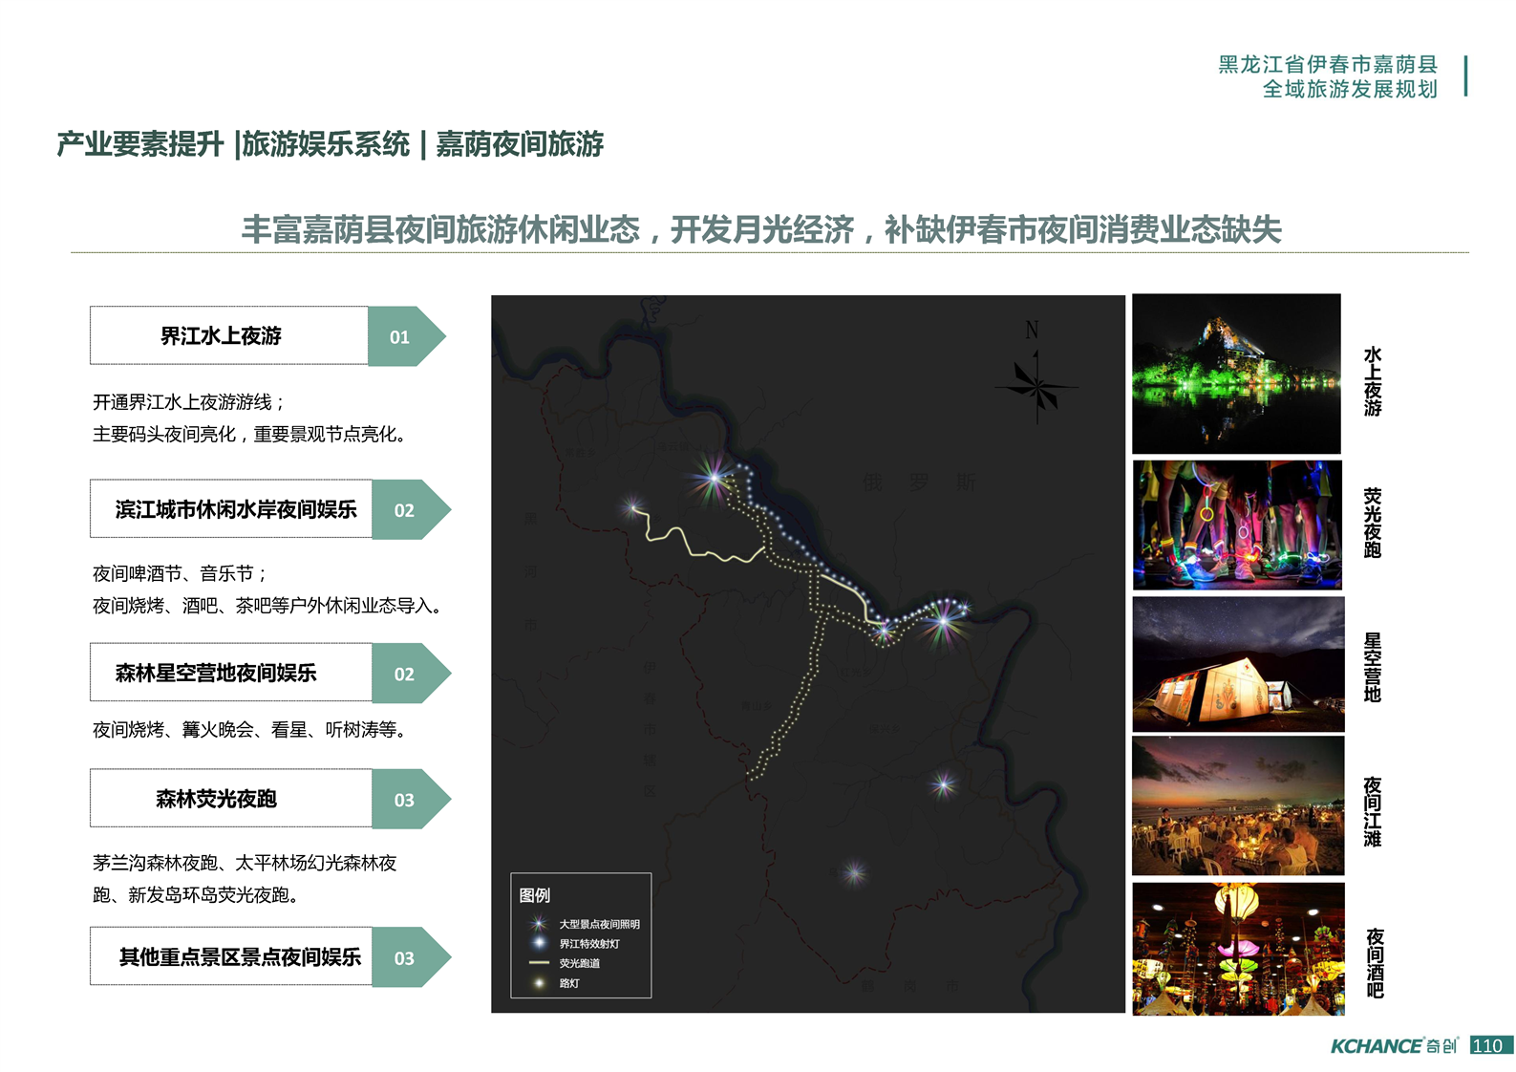The image size is (1516, 1072).
Task: Click the 产业要素提升 heading segment
Action: [140, 144]
